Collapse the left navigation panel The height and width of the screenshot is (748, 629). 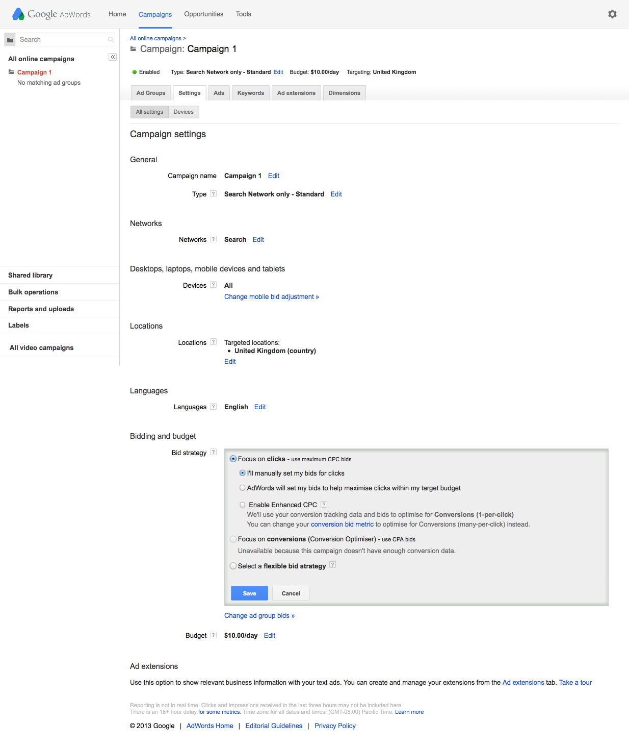pyautogui.click(x=113, y=57)
